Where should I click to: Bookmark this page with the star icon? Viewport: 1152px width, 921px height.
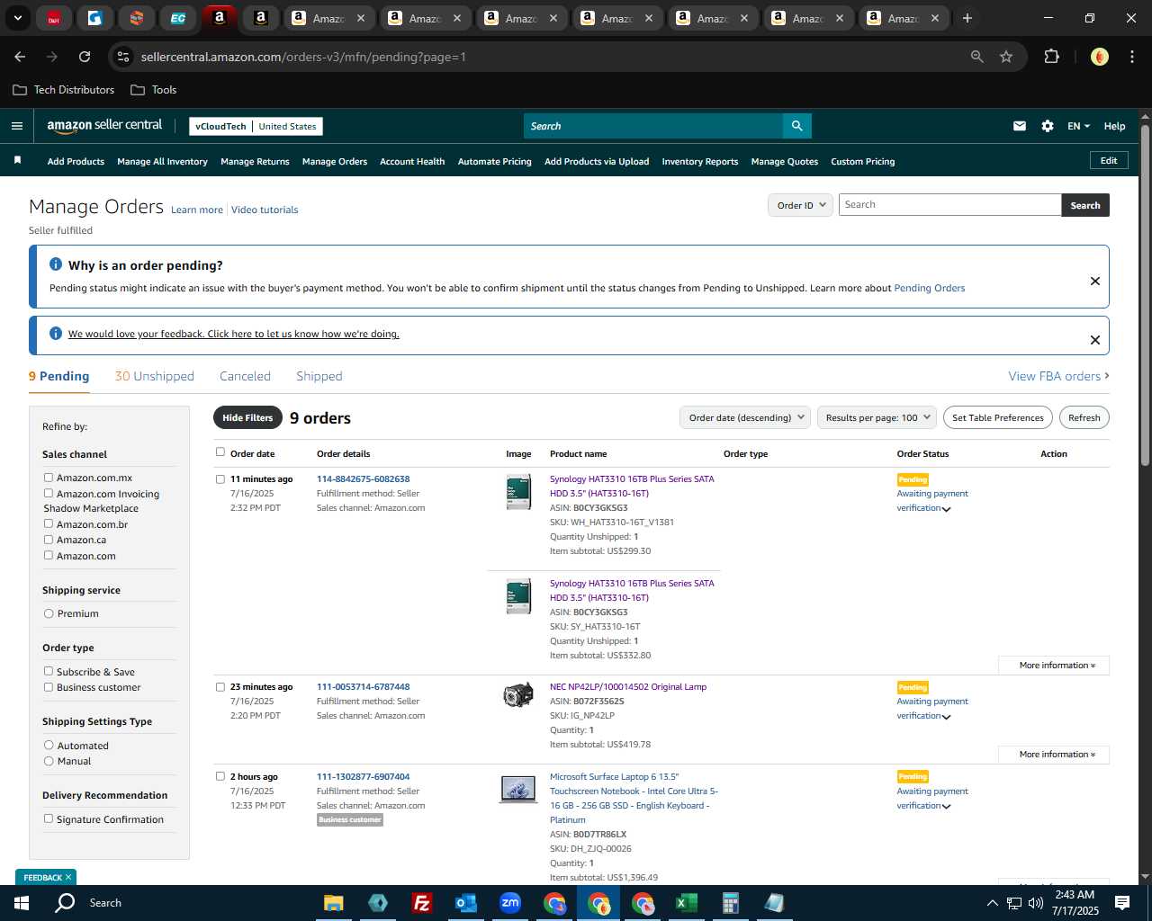(x=1006, y=57)
